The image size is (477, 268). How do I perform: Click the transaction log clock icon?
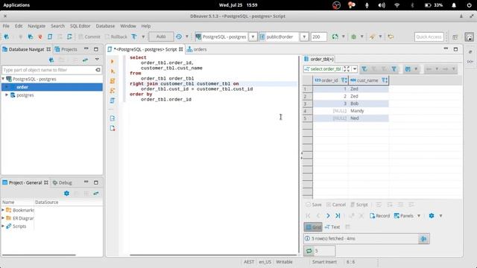click(179, 36)
